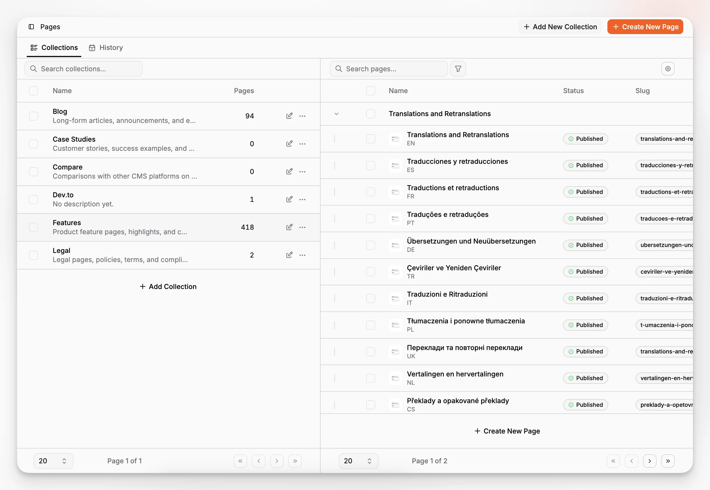710x490 pixels.
Task: Open Vertalingen en hervertalingen page
Action: tap(455, 374)
